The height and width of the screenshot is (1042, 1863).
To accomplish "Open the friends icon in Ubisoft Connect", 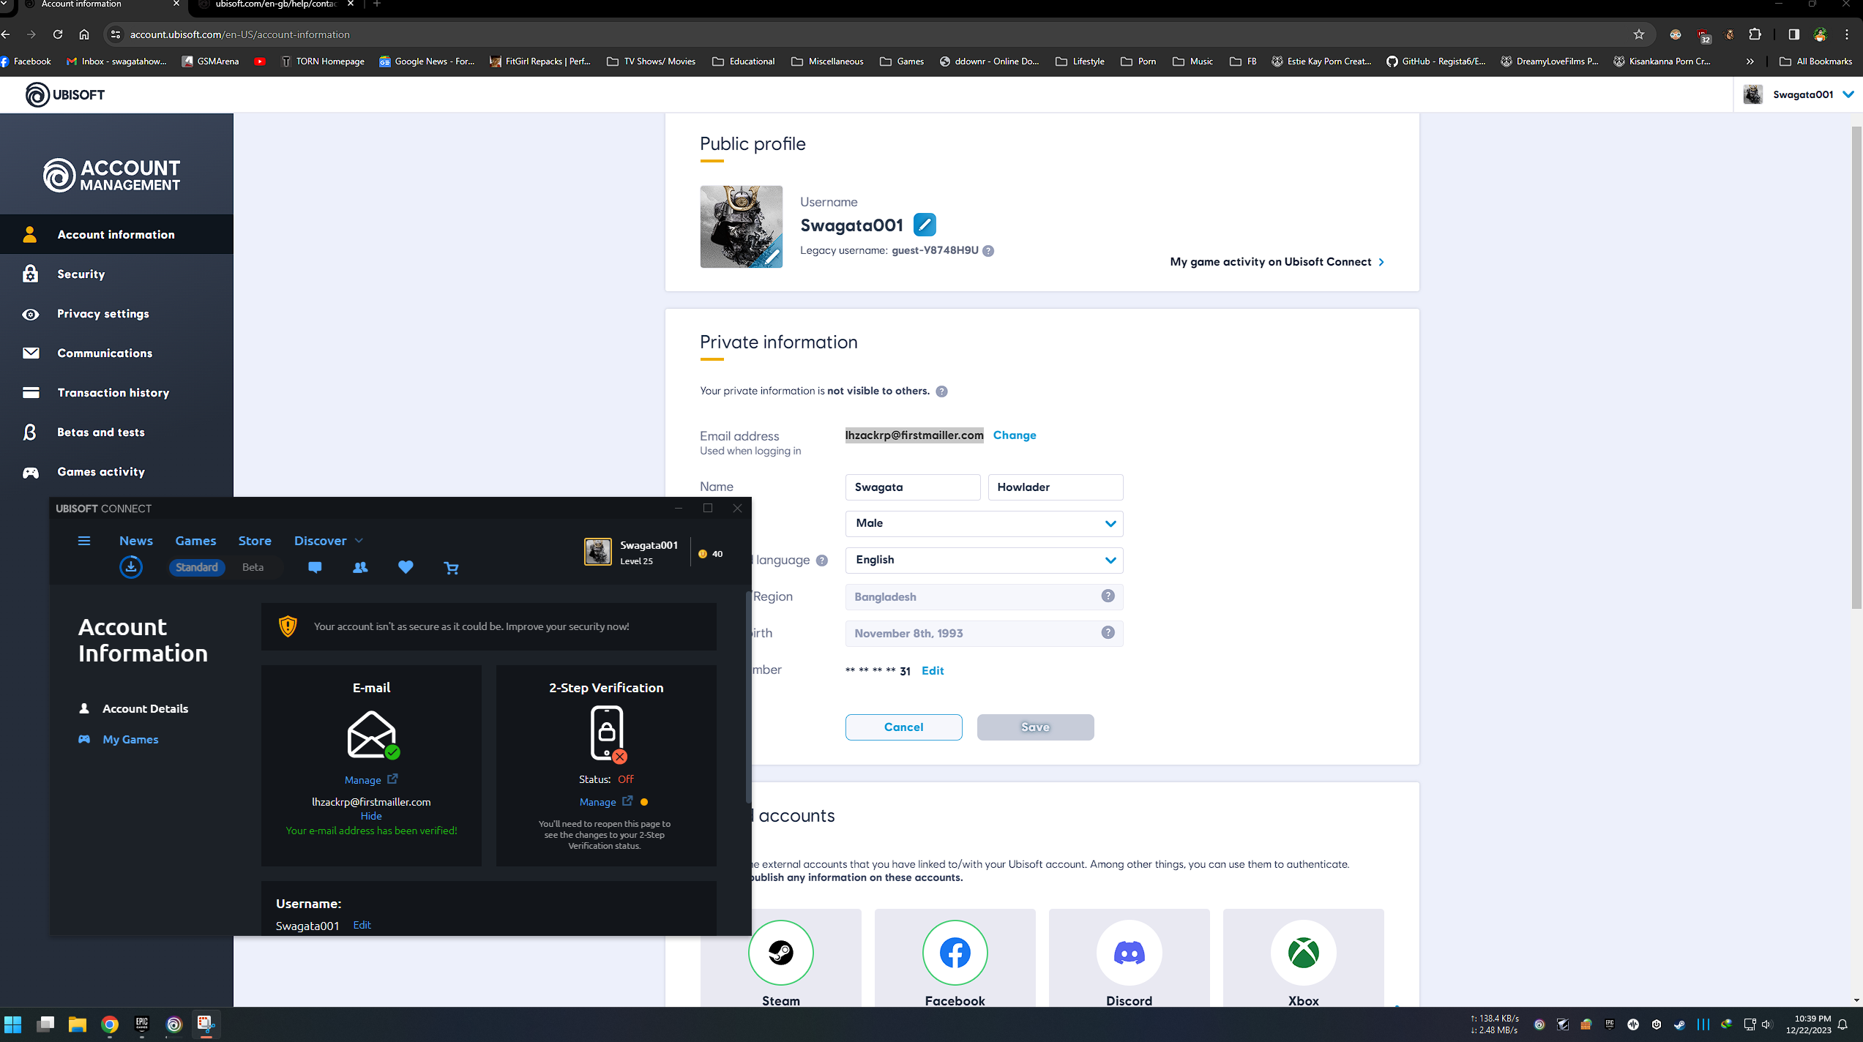I will click(x=360, y=567).
